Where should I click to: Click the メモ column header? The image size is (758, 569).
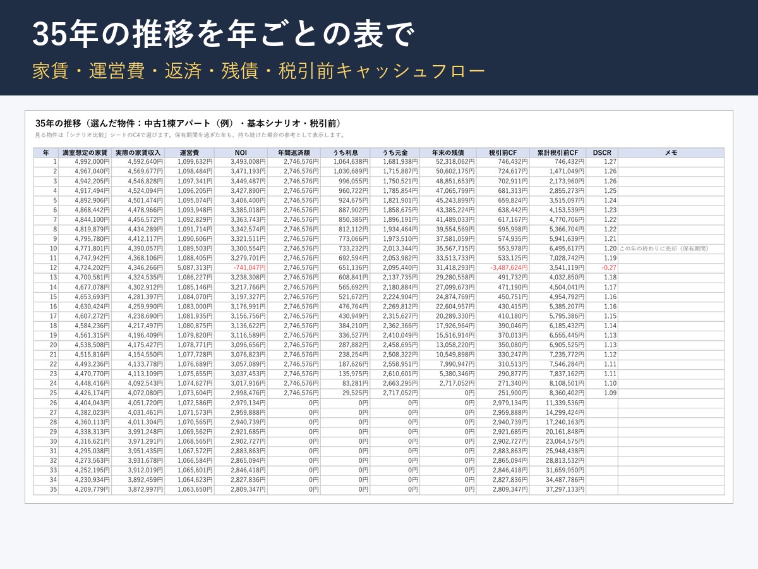tap(671, 152)
